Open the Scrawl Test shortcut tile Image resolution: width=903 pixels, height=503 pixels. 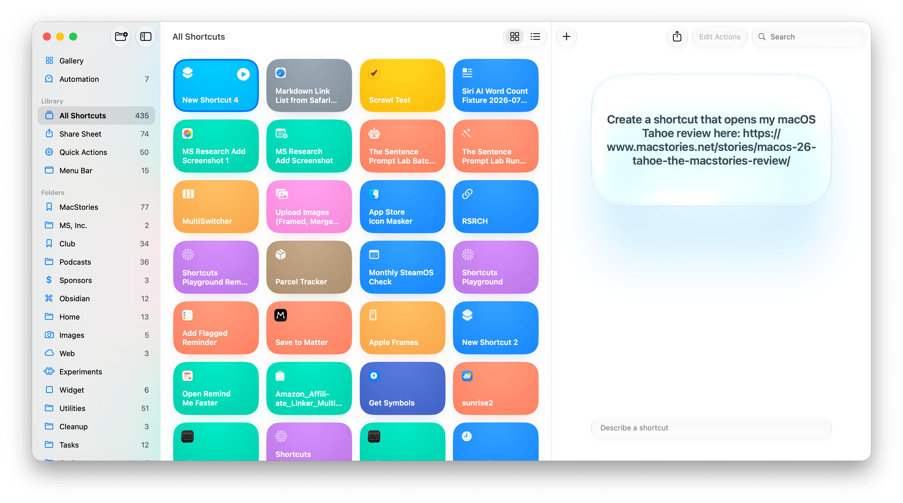click(402, 85)
